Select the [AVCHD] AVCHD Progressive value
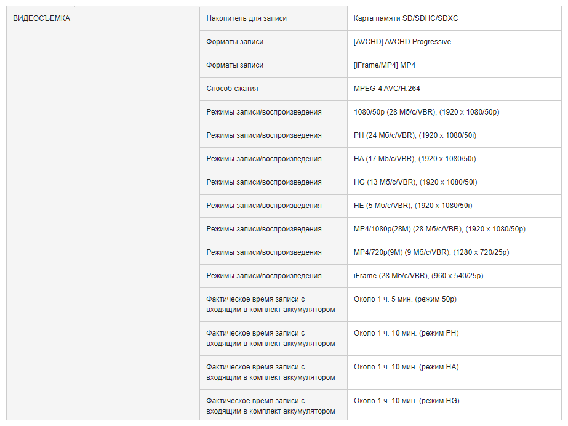This screenshot has width=568, height=426. (402, 42)
